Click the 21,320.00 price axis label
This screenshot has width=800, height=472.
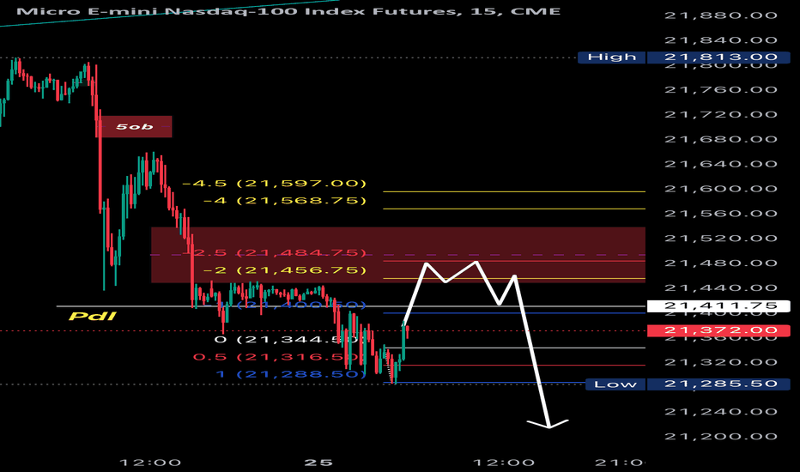click(x=721, y=362)
